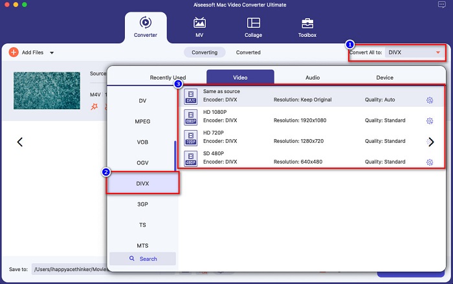Choose VOB in the format list

142,142
